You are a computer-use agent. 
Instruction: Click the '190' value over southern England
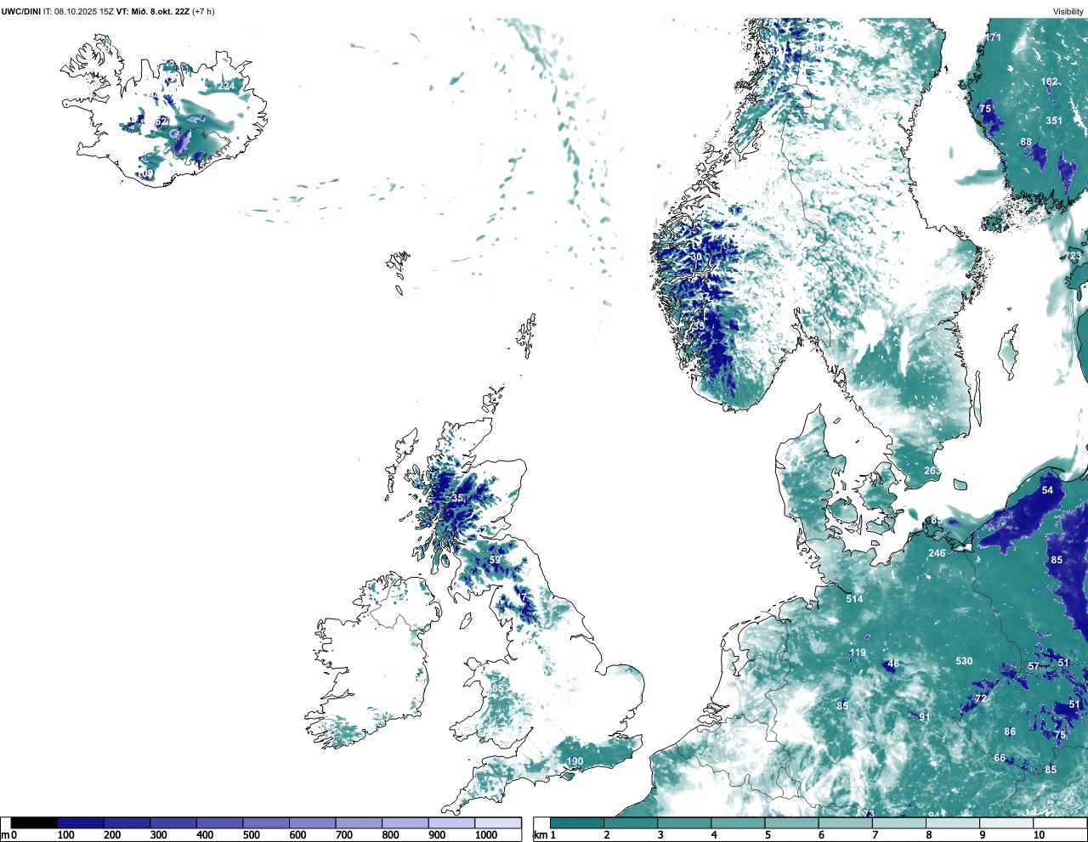click(x=575, y=761)
